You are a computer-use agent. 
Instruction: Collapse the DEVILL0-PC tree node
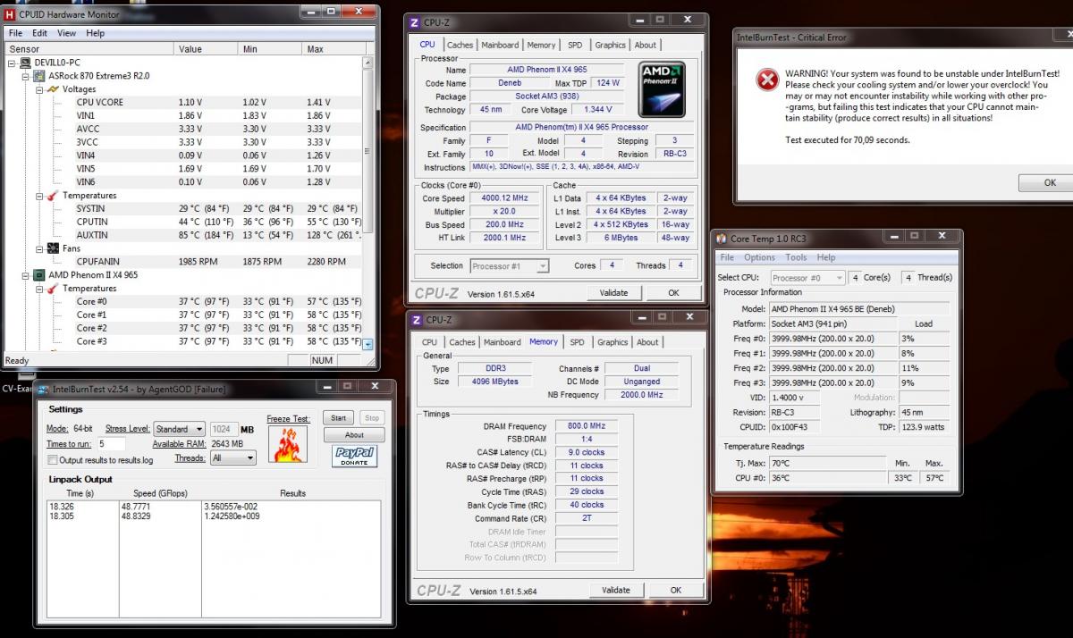[13, 63]
